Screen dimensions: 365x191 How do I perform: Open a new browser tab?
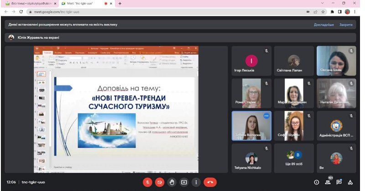click(x=120, y=4)
